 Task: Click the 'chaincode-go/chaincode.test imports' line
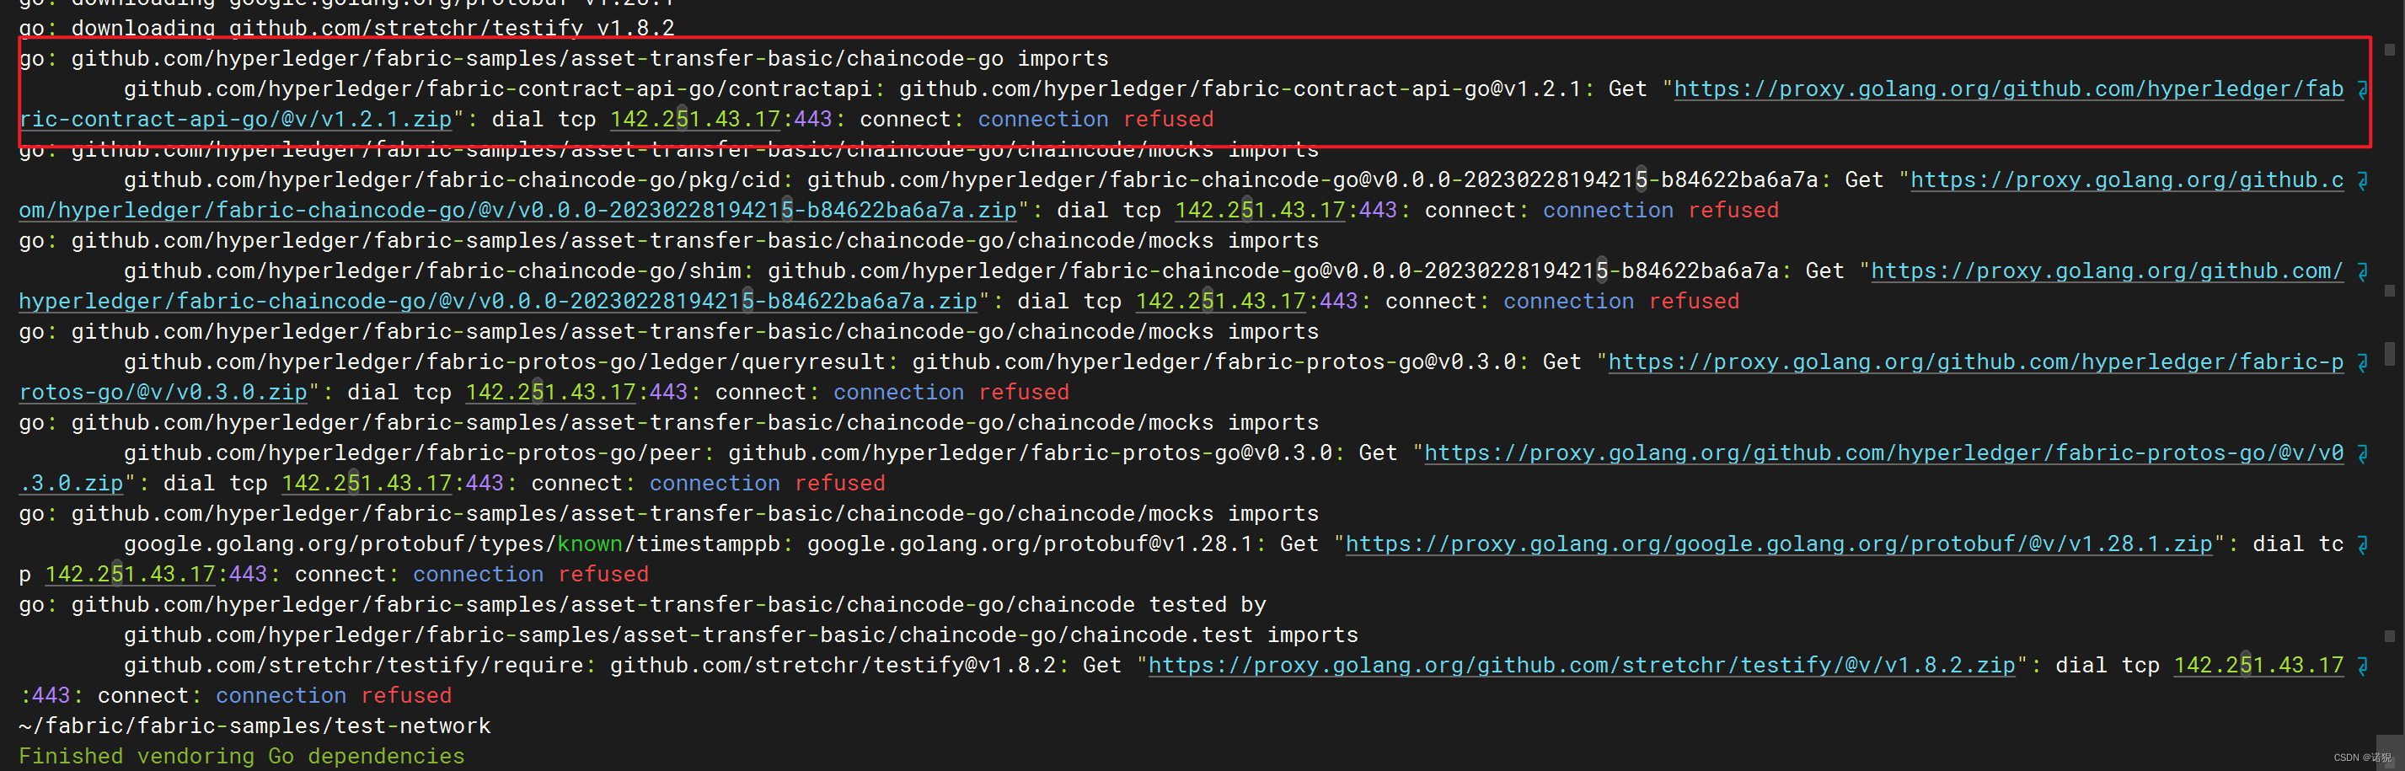742,635
